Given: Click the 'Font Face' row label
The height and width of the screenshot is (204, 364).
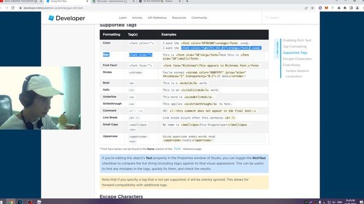Looking at the screenshot, I should 110,66.
